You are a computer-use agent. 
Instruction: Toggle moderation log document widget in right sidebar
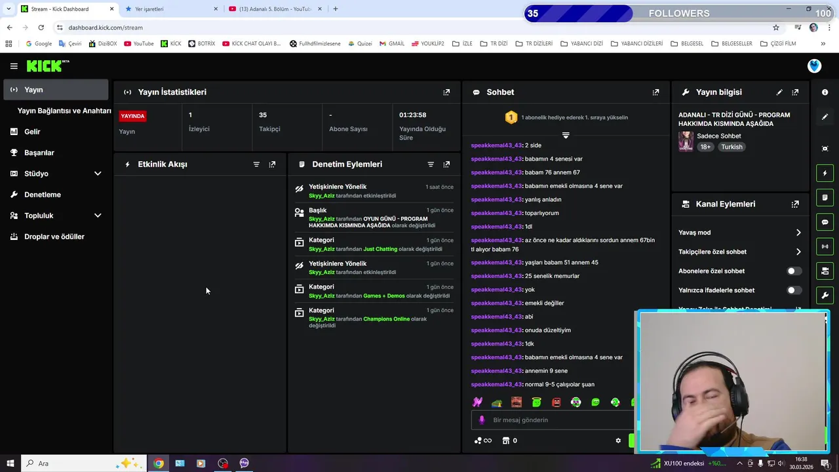pos(825,197)
